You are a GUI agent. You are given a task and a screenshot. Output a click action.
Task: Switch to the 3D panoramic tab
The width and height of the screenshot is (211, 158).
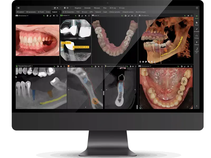(x=31, y=12)
